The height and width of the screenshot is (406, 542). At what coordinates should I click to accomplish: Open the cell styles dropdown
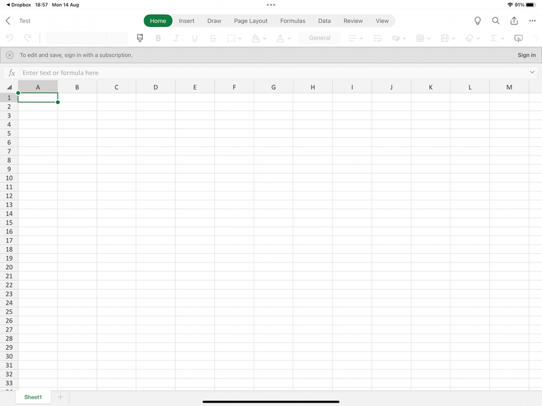(398, 39)
